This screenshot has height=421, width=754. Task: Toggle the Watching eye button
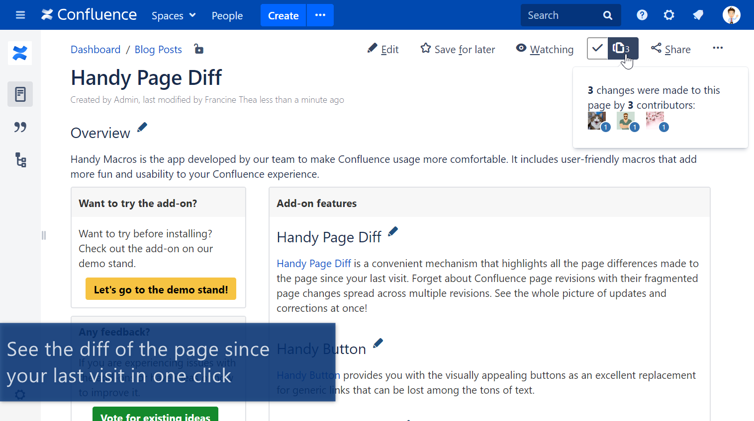(x=545, y=49)
